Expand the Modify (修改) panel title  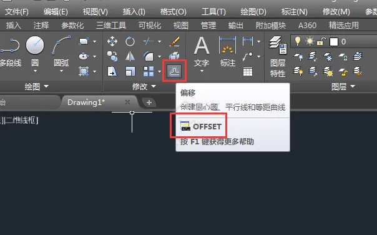click(144, 86)
